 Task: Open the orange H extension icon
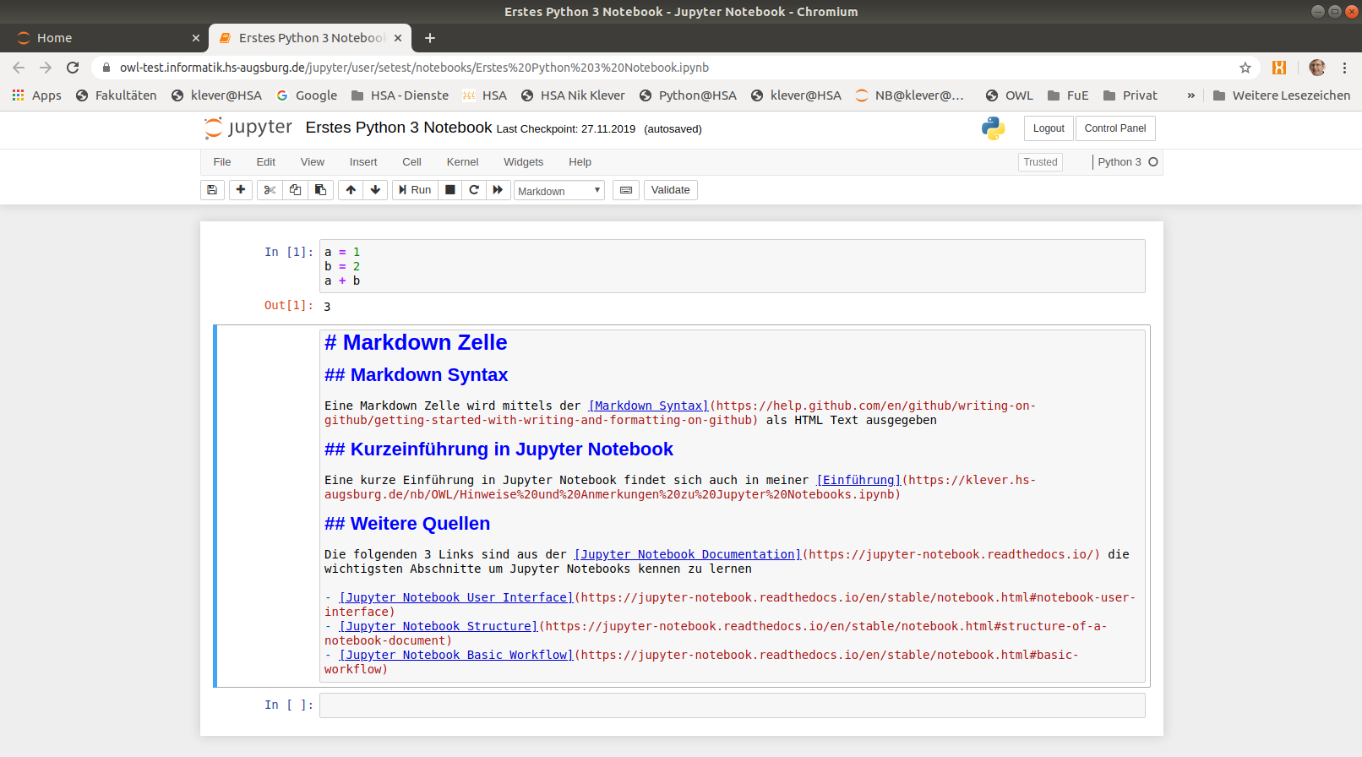tap(1279, 68)
